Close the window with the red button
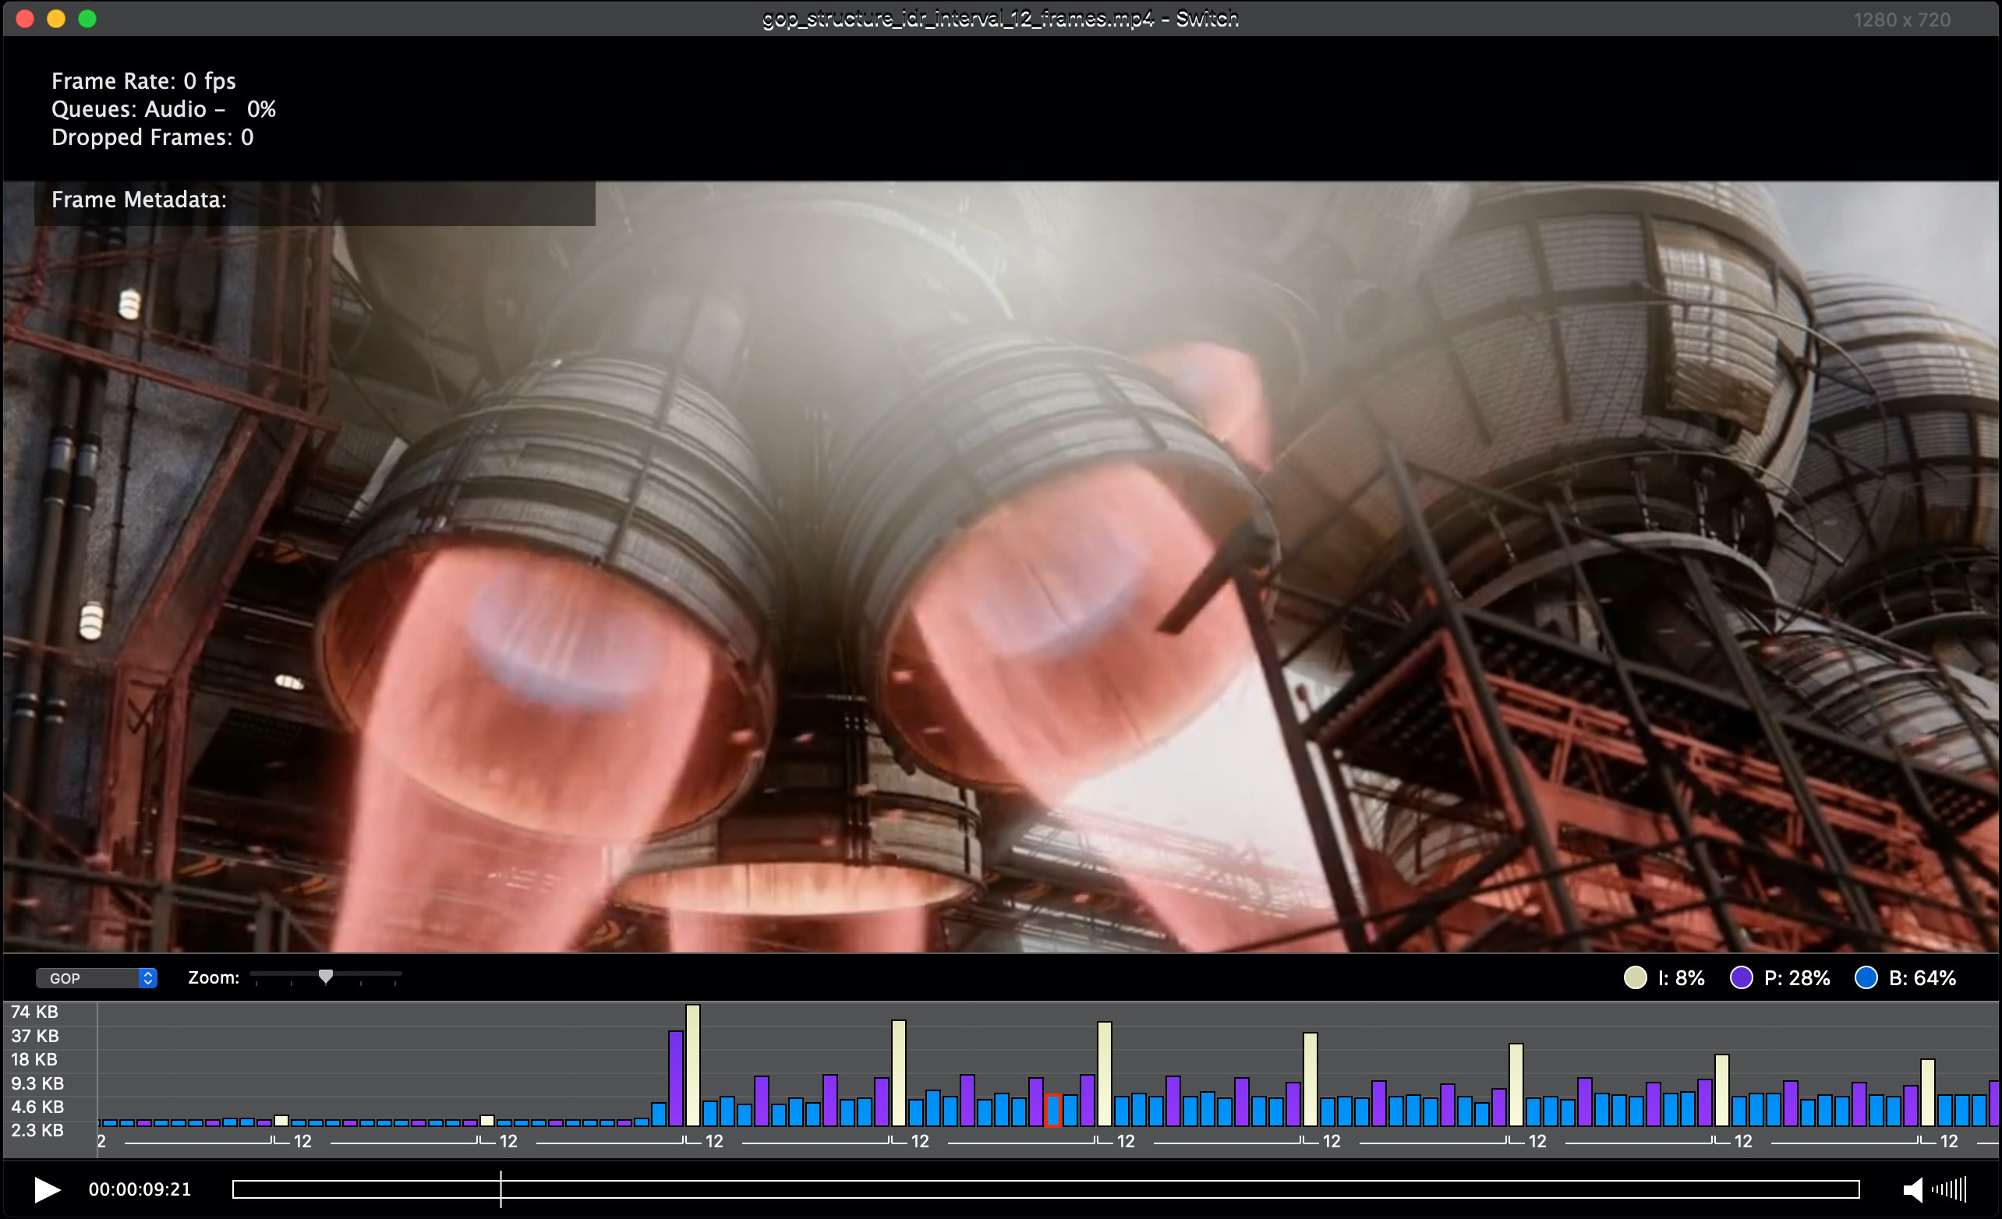The width and height of the screenshot is (2002, 1219). point(25,19)
